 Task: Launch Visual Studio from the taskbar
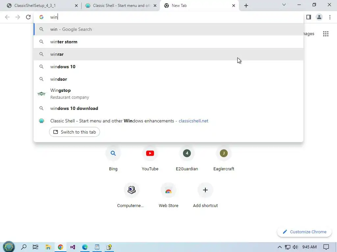pos(73,247)
